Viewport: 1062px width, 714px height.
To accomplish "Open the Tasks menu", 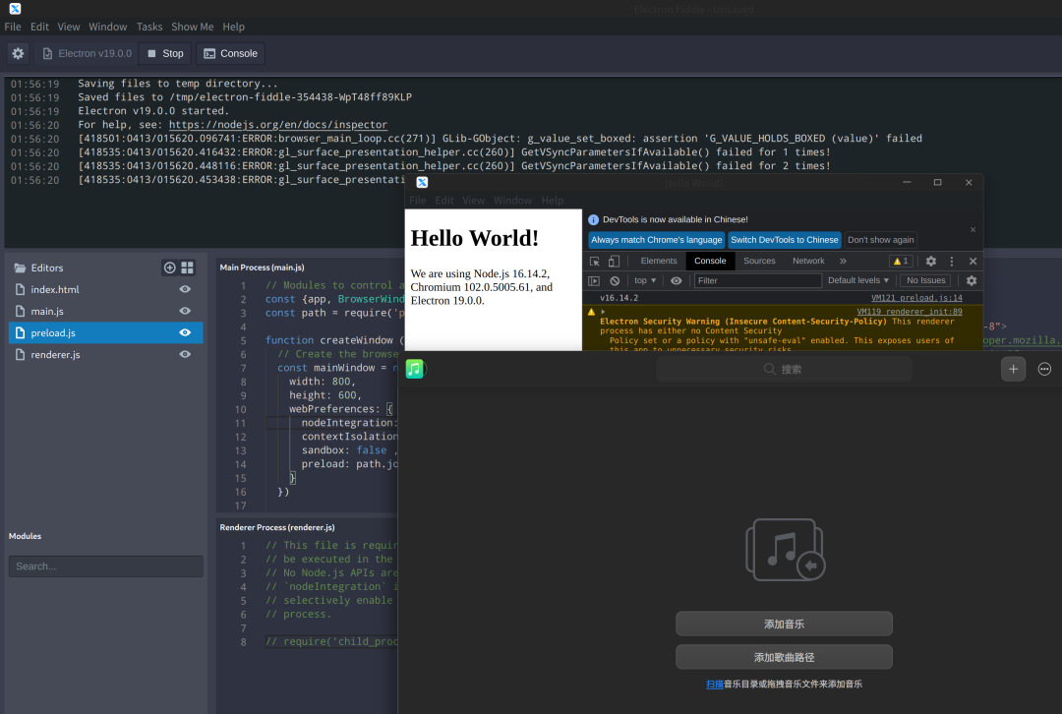I will 149,27.
